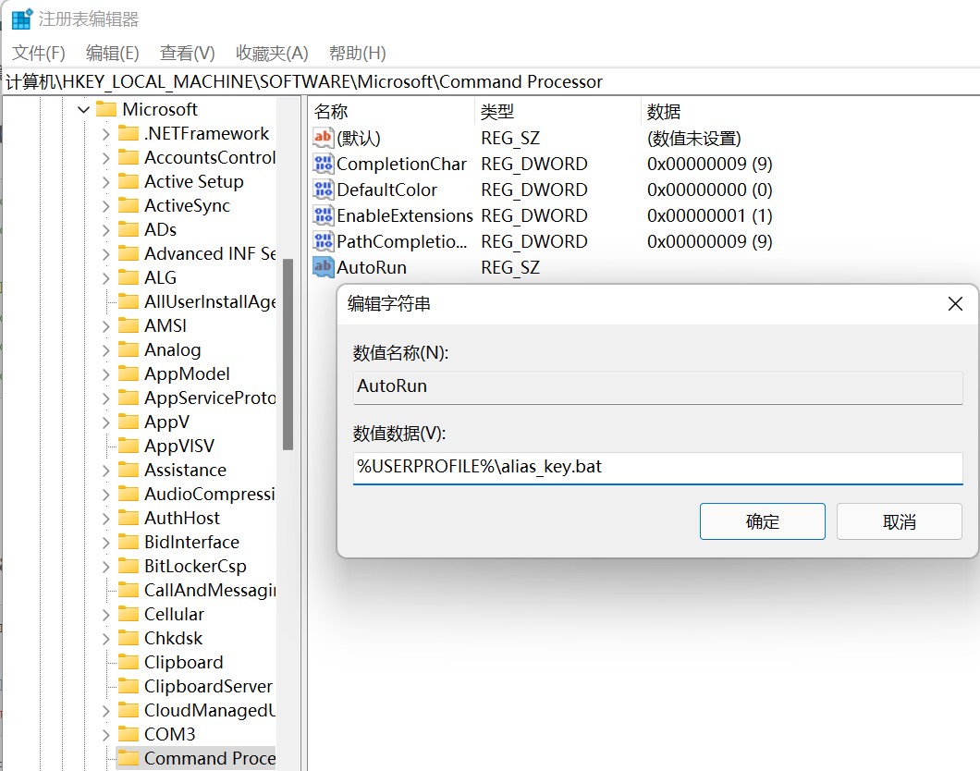Collapse the Microsoft tree node
Viewport: 980px width, 771px height.
[x=83, y=110]
